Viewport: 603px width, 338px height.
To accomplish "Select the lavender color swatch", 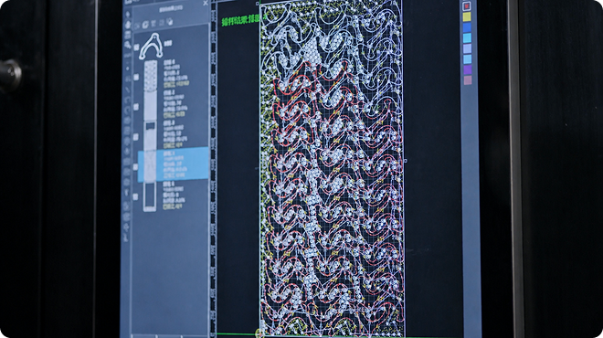I will click(467, 48).
